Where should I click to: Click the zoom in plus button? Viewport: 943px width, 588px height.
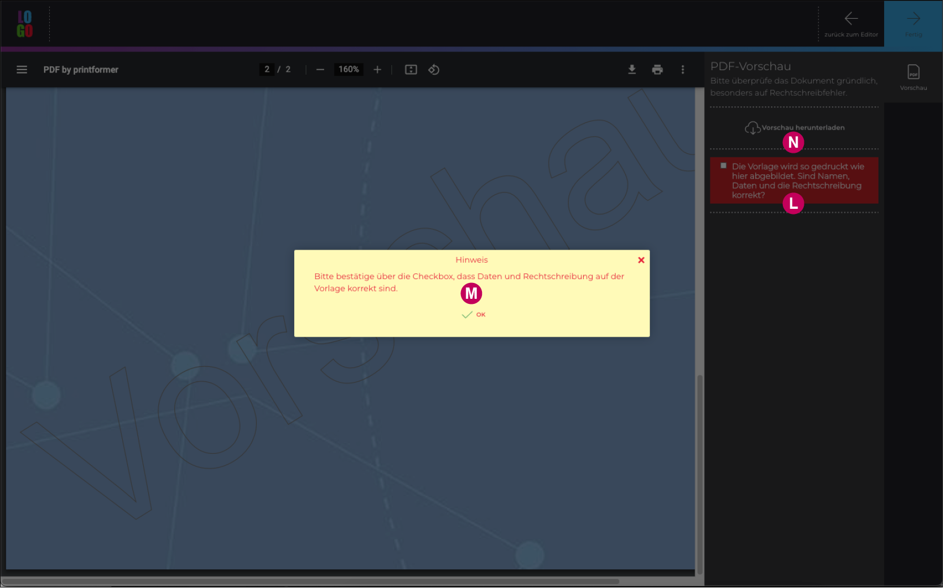pos(377,70)
